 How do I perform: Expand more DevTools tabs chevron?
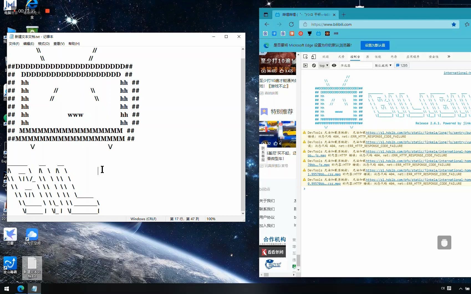(449, 56)
